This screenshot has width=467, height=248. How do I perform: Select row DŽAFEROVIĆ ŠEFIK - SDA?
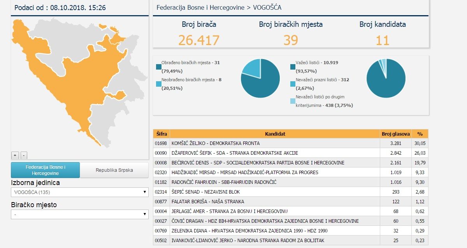(291, 153)
